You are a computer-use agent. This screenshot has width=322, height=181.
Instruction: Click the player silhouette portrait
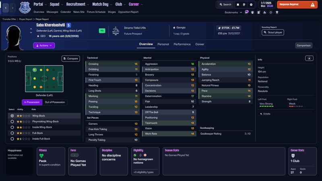pos(14,37)
